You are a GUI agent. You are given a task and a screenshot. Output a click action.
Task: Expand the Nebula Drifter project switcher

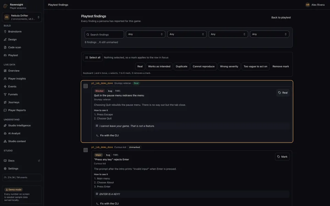[22, 17]
